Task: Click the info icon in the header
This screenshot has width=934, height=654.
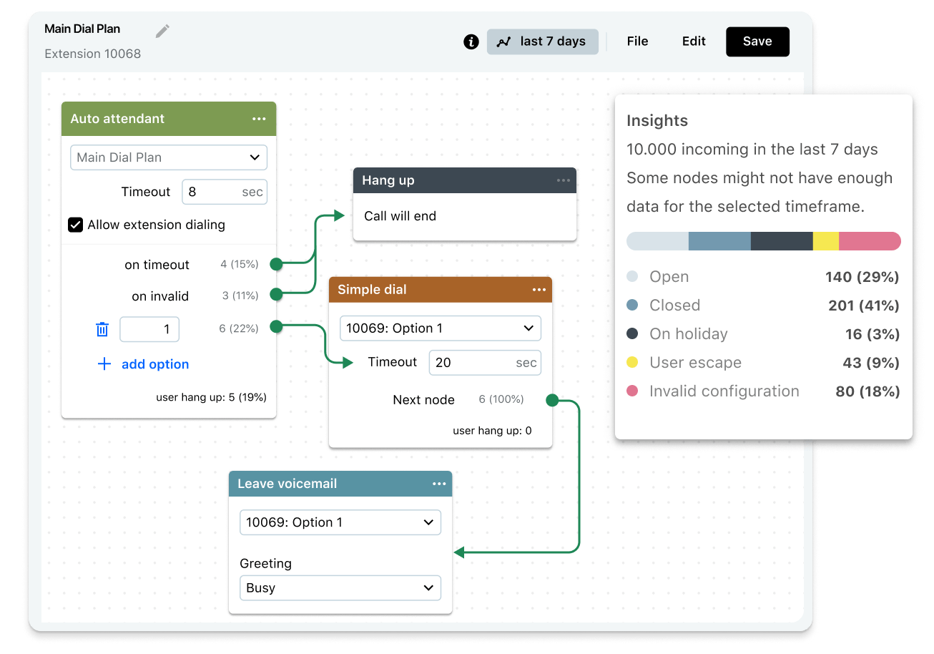Action: click(471, 42)
